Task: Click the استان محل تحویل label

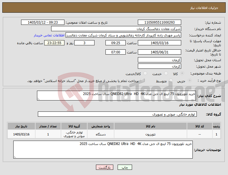Action: tap(207, 60)
